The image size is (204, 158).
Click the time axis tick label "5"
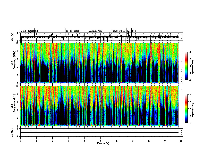tap(101, 141)
